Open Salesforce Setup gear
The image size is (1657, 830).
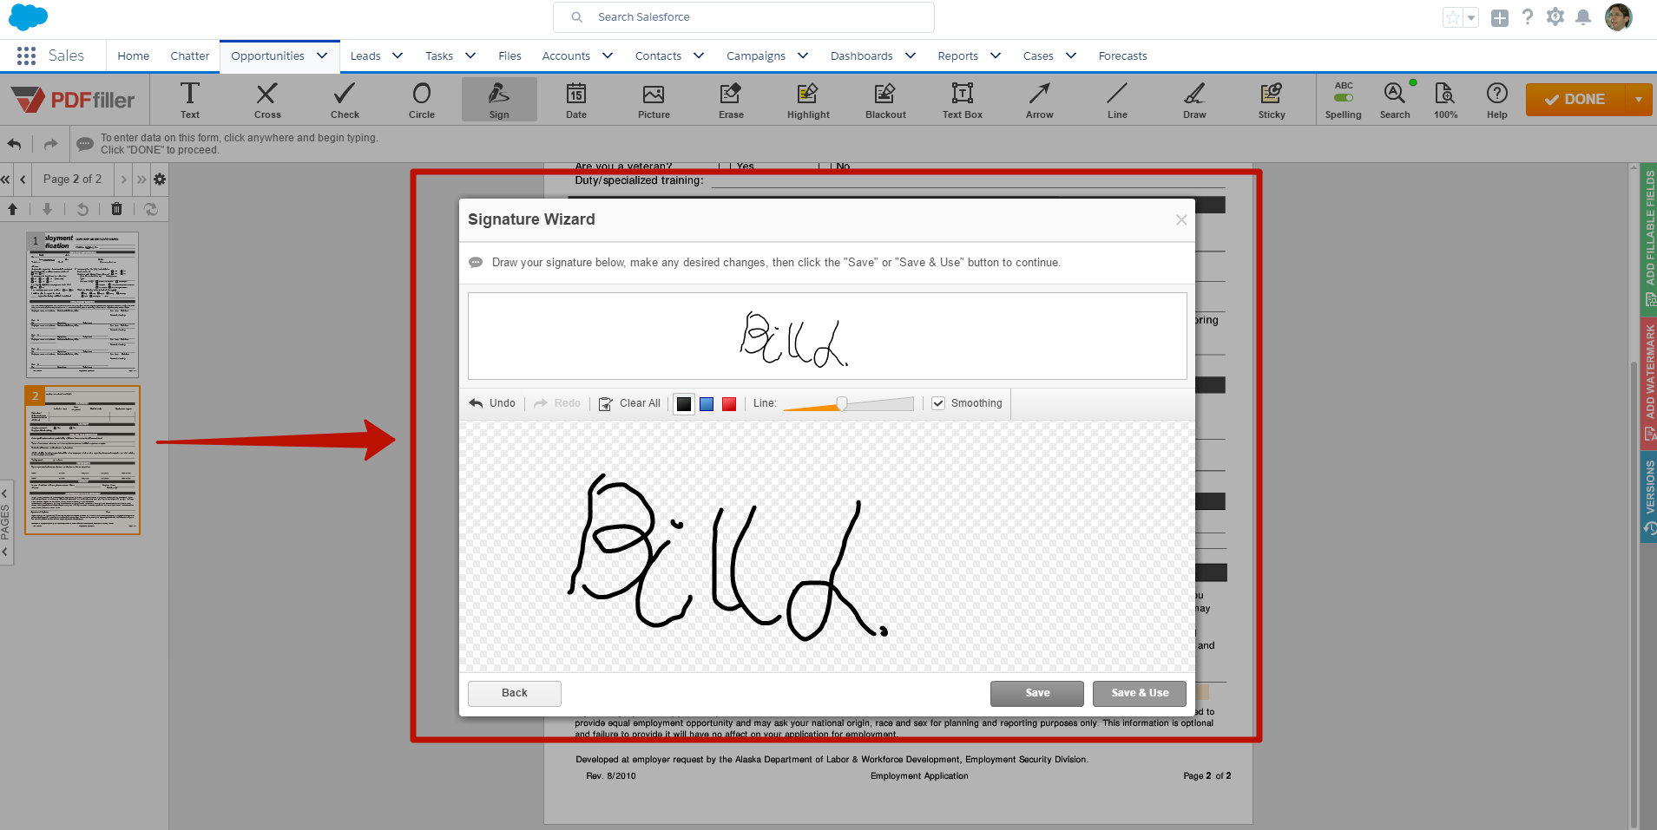tap(1555, 17)
